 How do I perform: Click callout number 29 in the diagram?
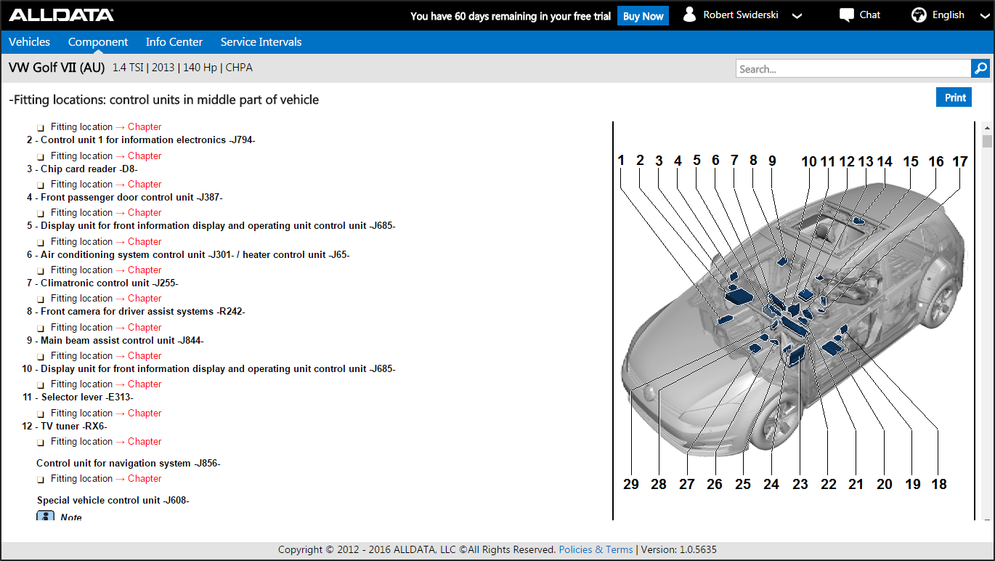631,484
